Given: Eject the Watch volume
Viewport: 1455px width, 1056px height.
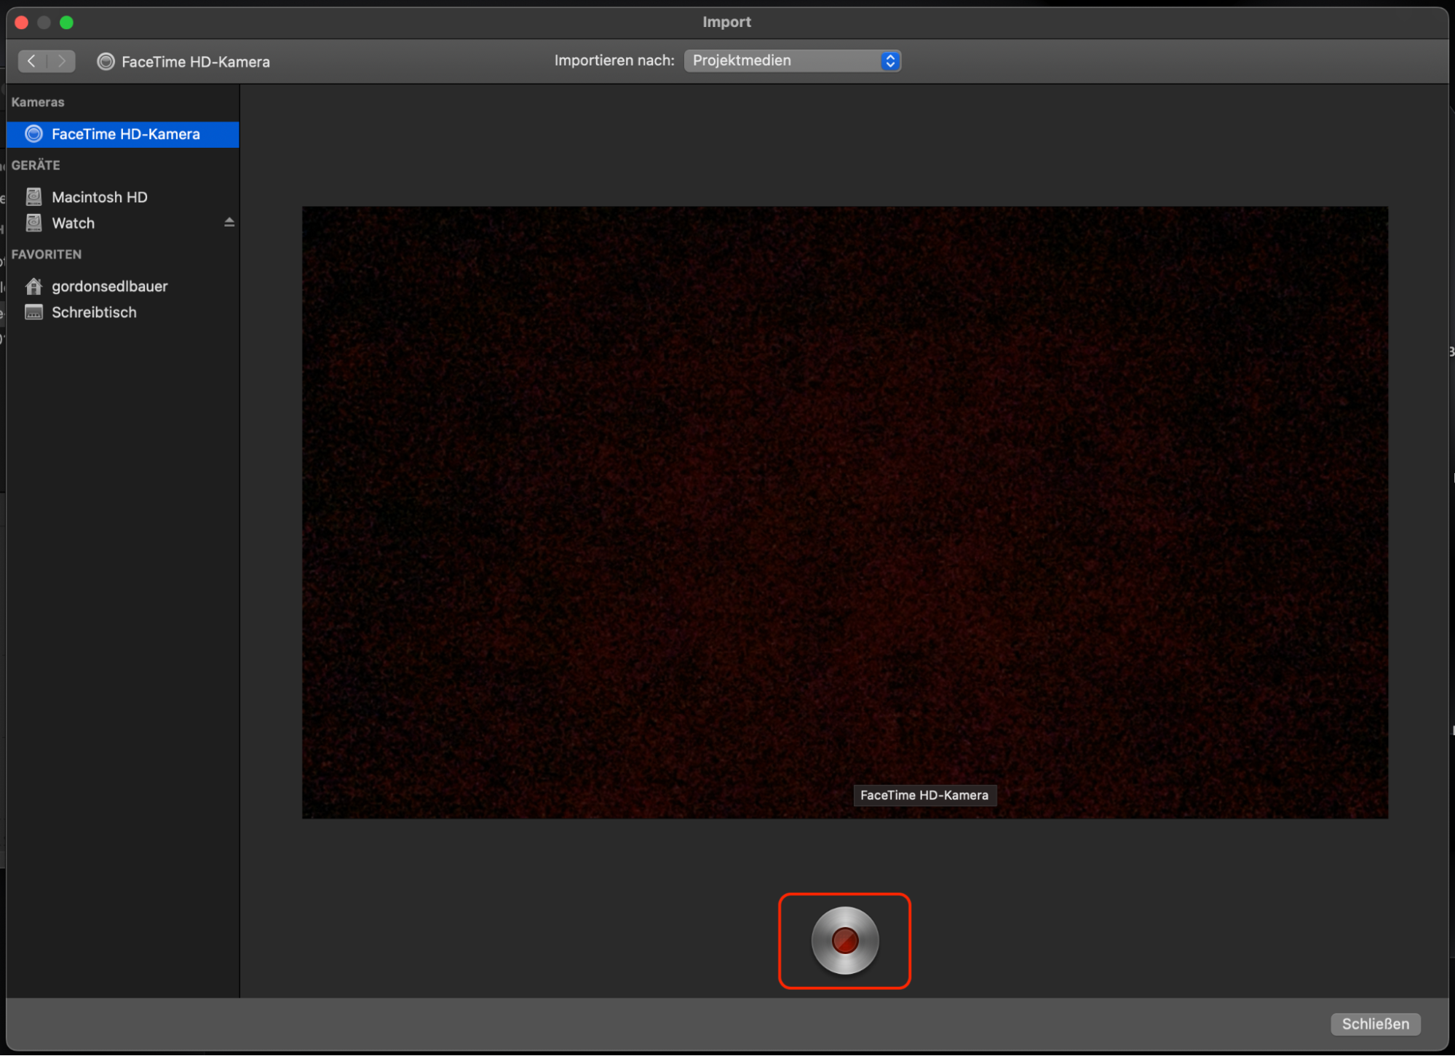Looking at the screenshot, I should tap(229, 222).
